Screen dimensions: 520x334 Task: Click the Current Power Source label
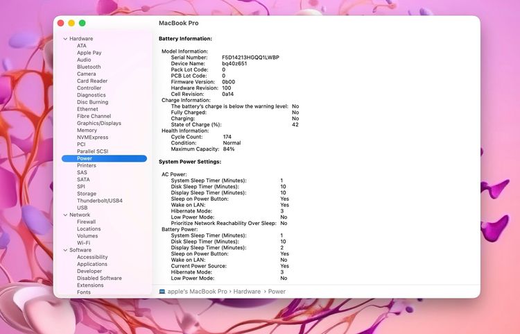[x=199, y=266]
